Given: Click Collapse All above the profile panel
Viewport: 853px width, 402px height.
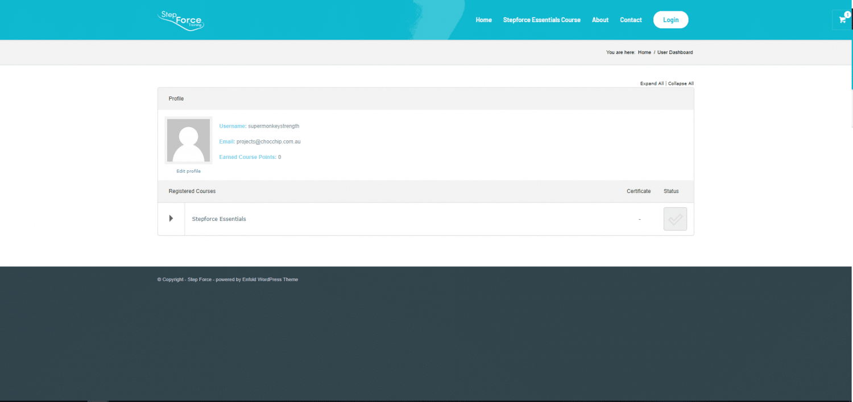Looking at the screenshot, I should [681, 83].
